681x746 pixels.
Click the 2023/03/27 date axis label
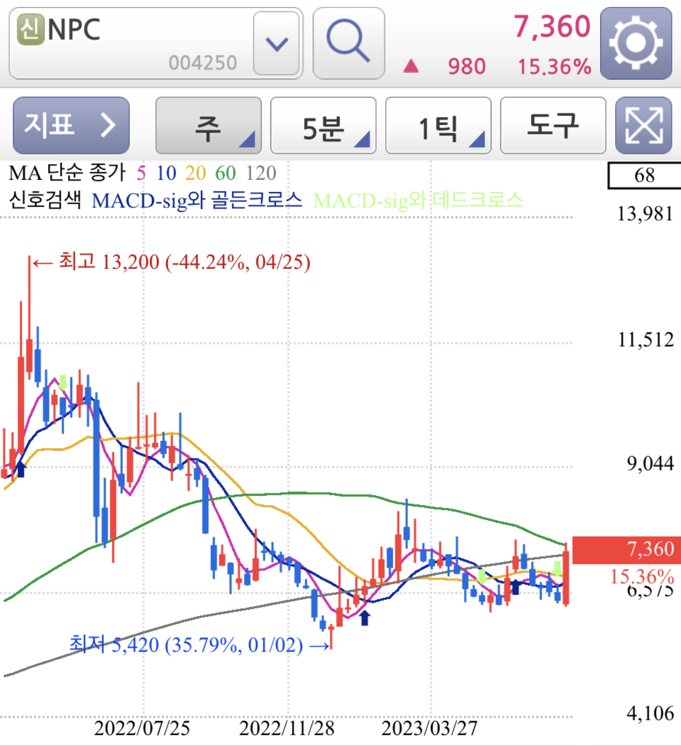(430, 728)
